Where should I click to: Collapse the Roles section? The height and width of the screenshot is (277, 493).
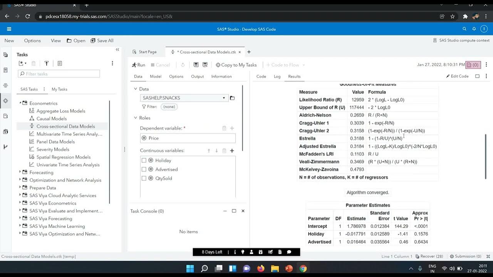pyautogui.click(x=136, y=118)
